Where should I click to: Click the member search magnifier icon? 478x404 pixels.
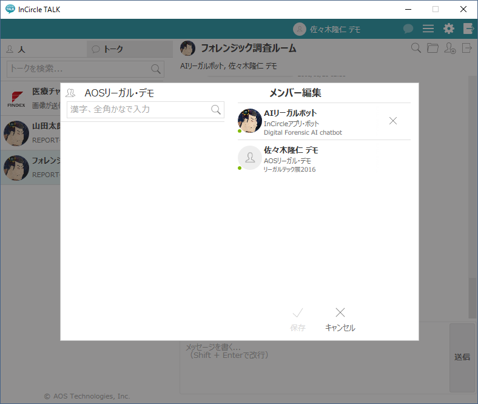[x=216, y=109]
